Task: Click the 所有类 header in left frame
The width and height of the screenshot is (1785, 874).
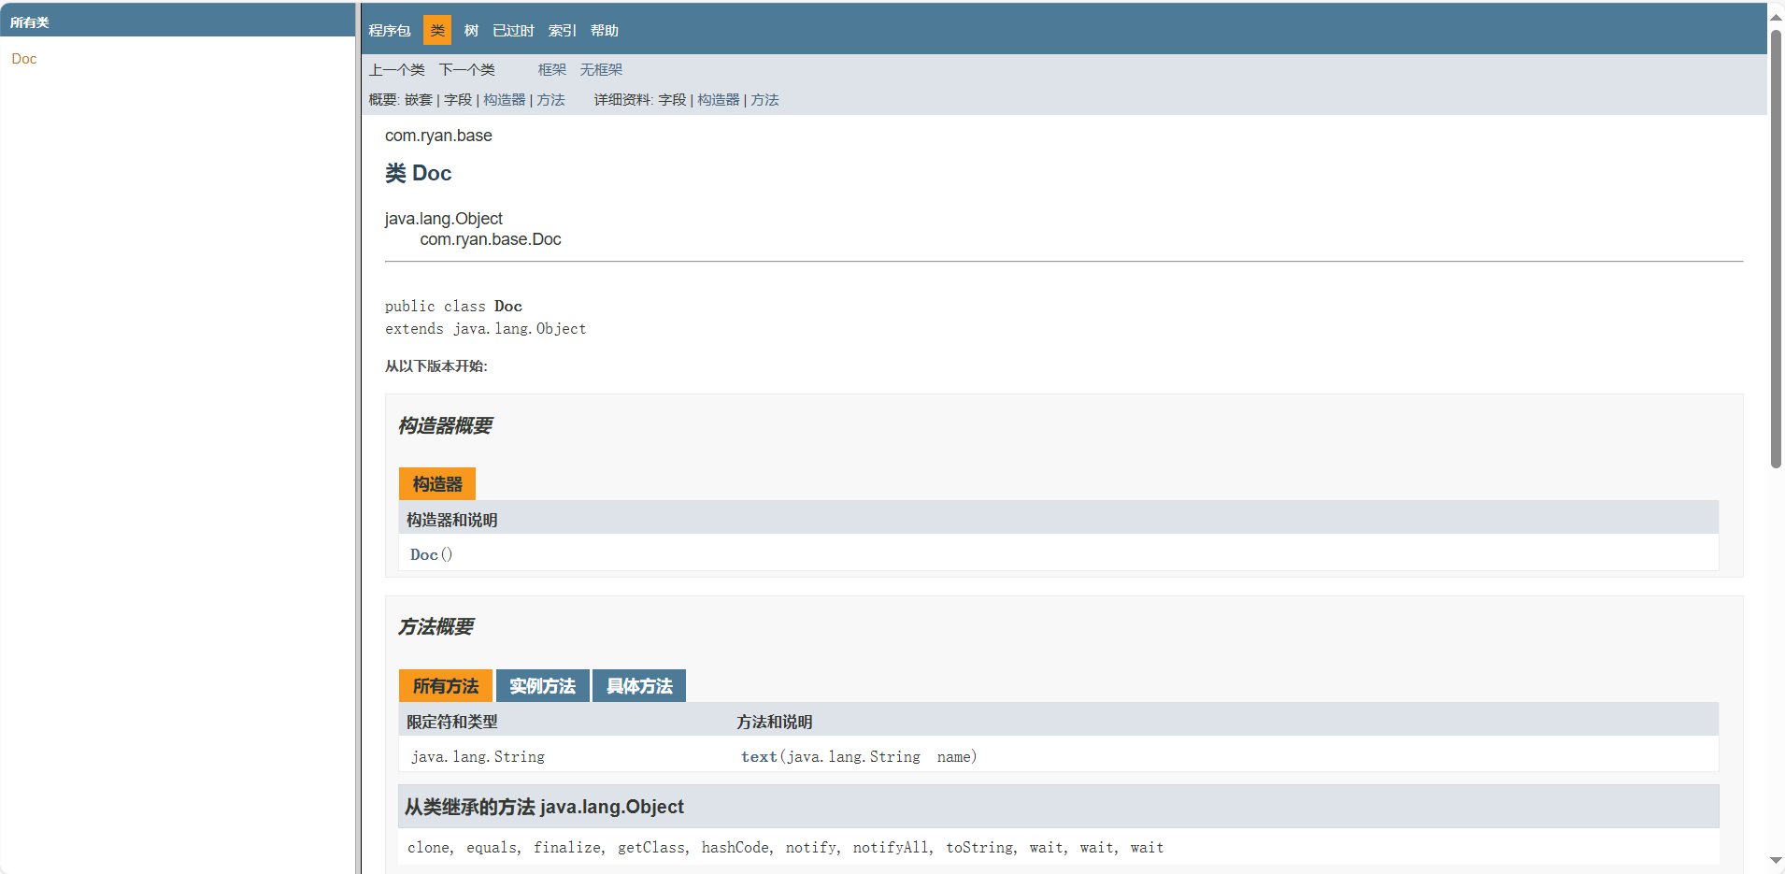Action: (x=30, y=22)
